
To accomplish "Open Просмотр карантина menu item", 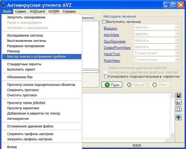I will point(42,108).
